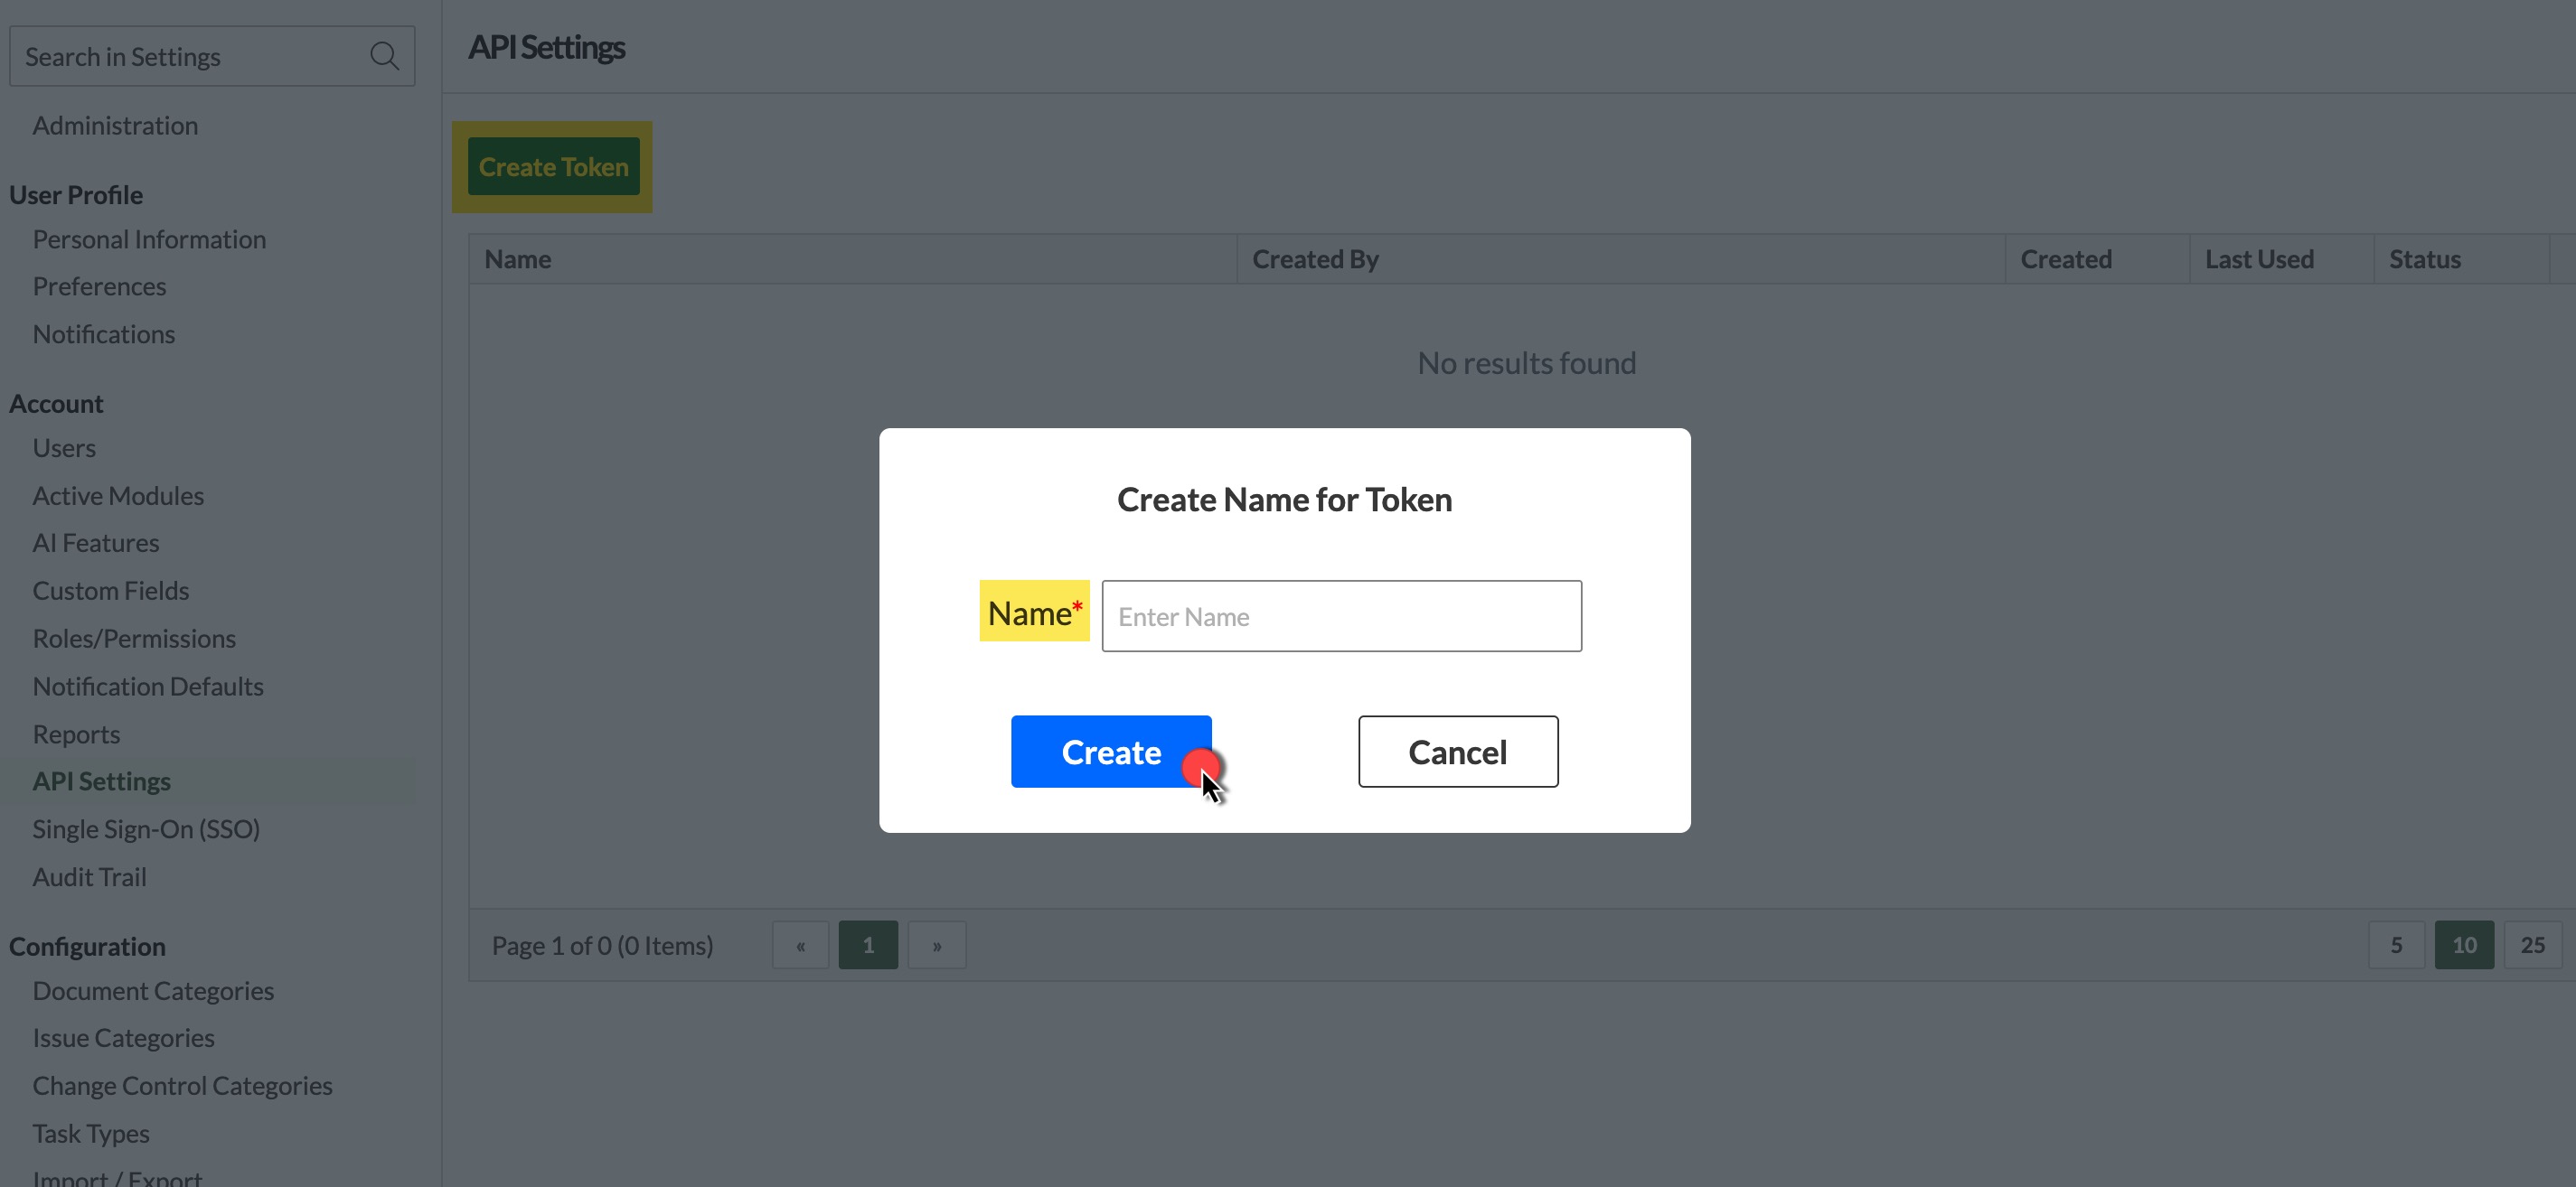The height and width of the screenshot is (1187, 2576).
Task: Focus the Search in Settings field
Action: pos(212,56)
